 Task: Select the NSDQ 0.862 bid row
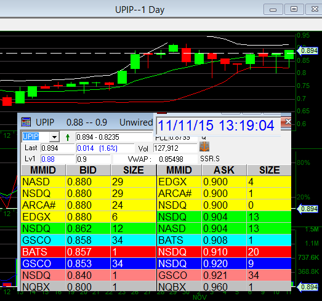click(x=89, y=228)
